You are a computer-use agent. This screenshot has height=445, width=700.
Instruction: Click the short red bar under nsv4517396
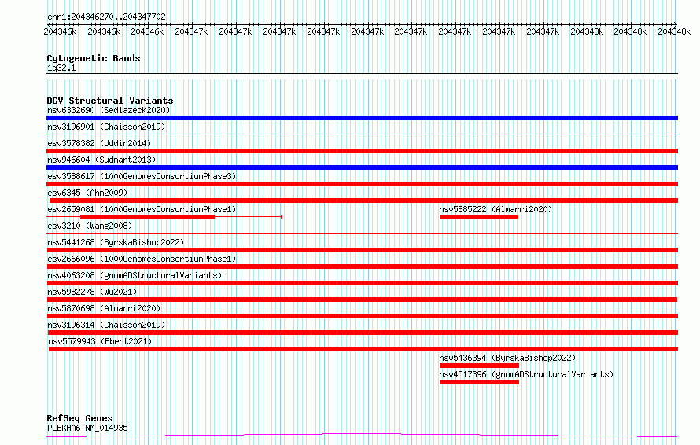480,382
